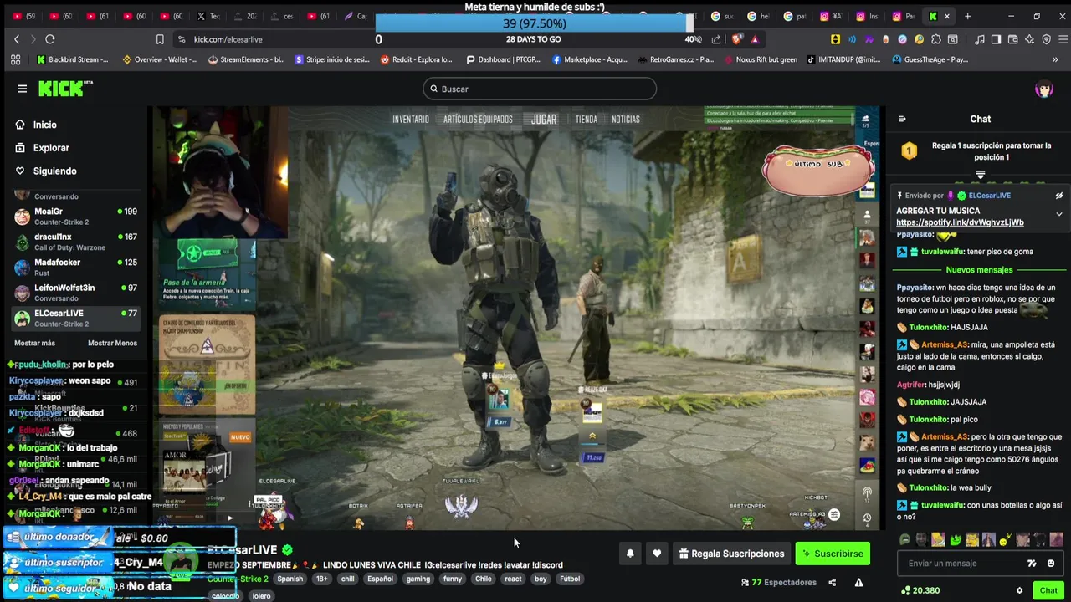Open the spotify.link URL in pinned message

960,223
